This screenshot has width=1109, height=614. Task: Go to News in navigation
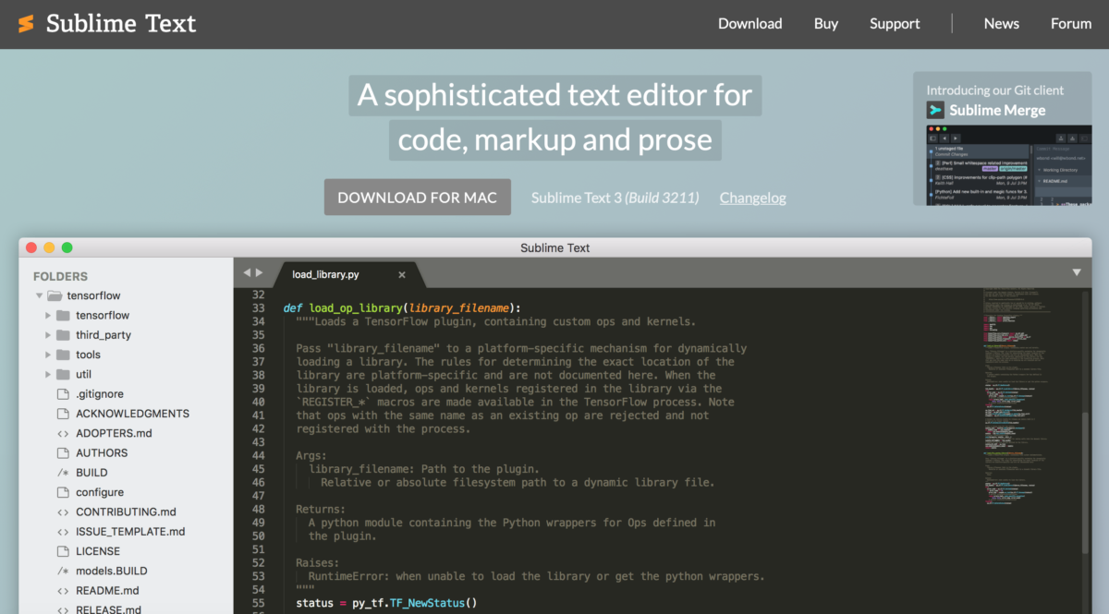pos(1002,24)
